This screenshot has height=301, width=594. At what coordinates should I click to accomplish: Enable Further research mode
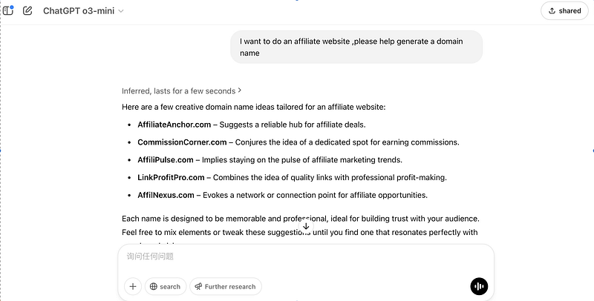(226, 286)
